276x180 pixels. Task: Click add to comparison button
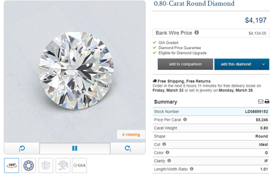(x=185, y=64)
